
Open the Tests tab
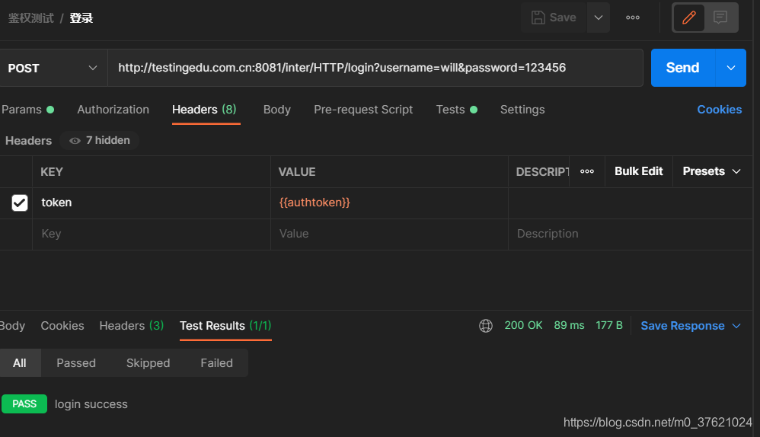click(457, 110)
